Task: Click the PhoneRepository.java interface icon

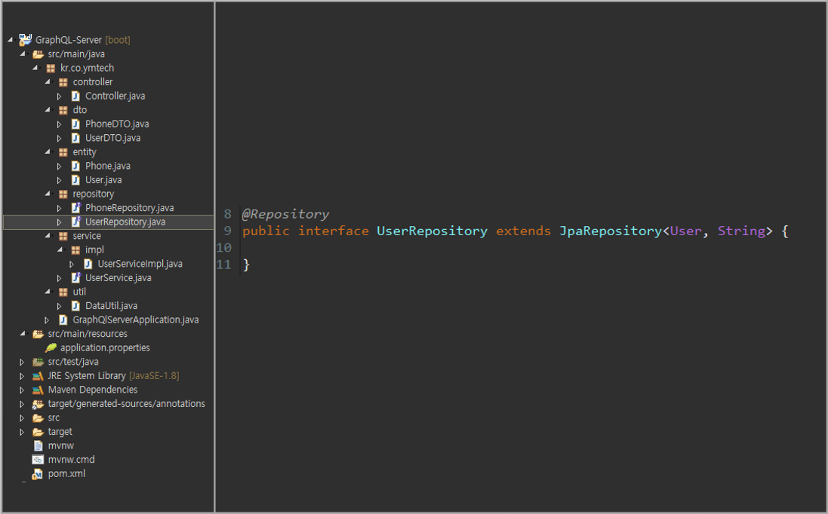Action: click(x=75, y=208)
